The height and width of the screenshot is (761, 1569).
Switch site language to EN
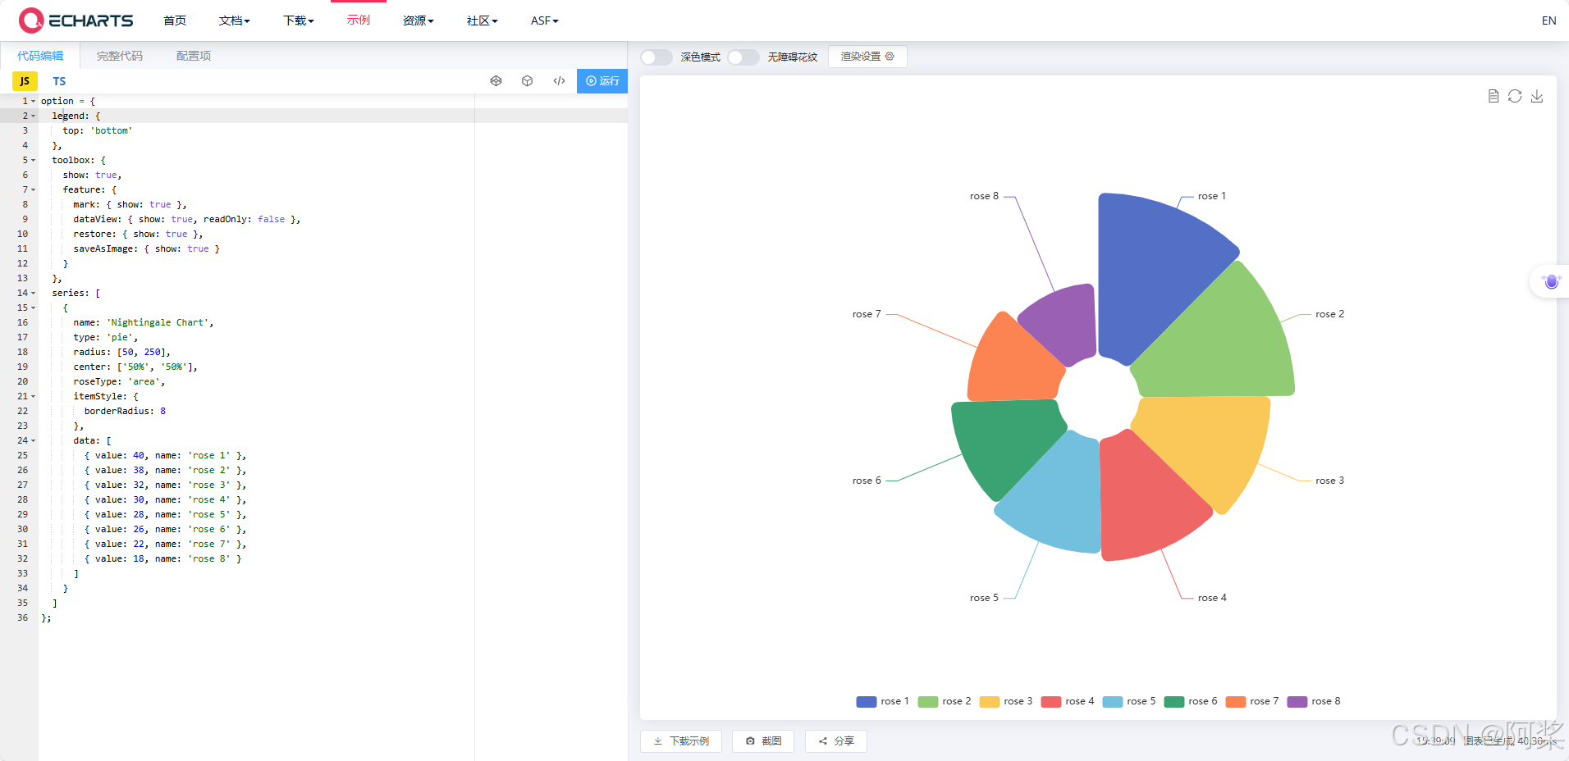tap(1548, 21)
